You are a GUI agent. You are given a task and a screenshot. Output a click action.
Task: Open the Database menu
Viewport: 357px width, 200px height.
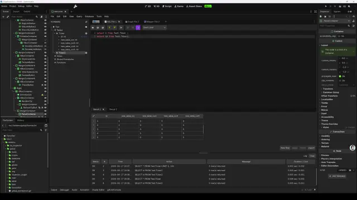pyautogui.click(x=89, y=17)
